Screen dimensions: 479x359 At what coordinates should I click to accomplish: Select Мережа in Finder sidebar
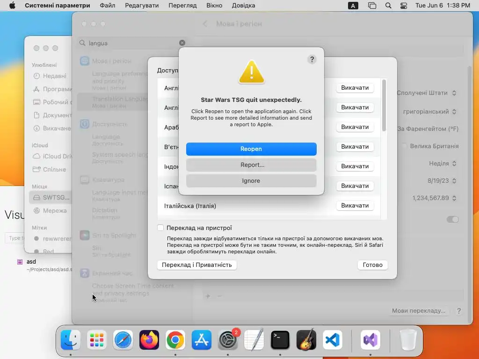pos(51,211)
